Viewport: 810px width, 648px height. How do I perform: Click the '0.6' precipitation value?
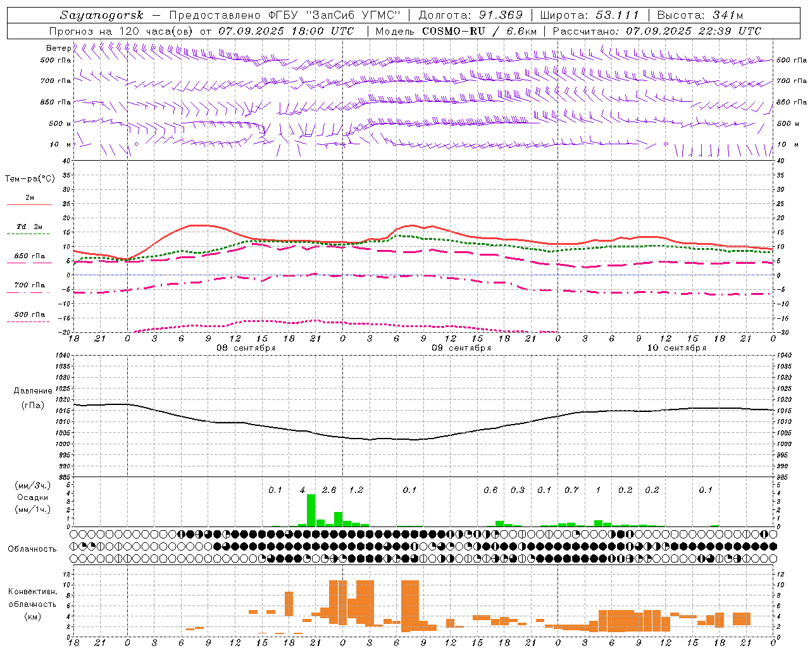(x=490, y=490)
